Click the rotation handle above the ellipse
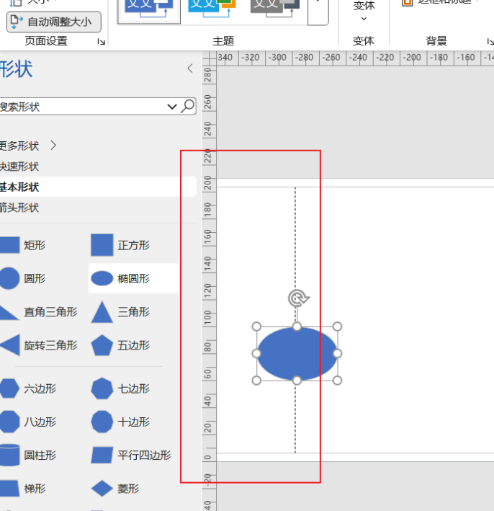494x511 pixels. [x=297, y=298]
